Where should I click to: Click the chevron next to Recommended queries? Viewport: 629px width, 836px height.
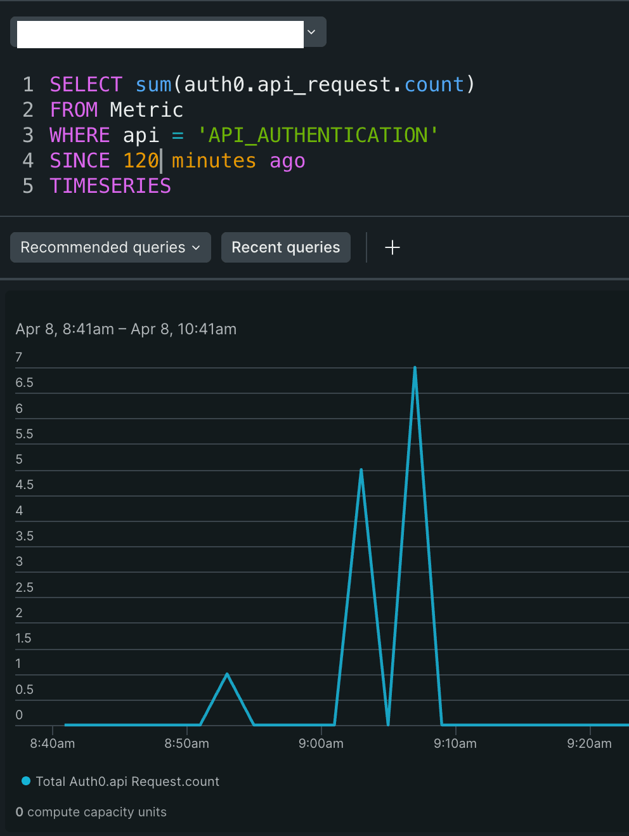195,247
